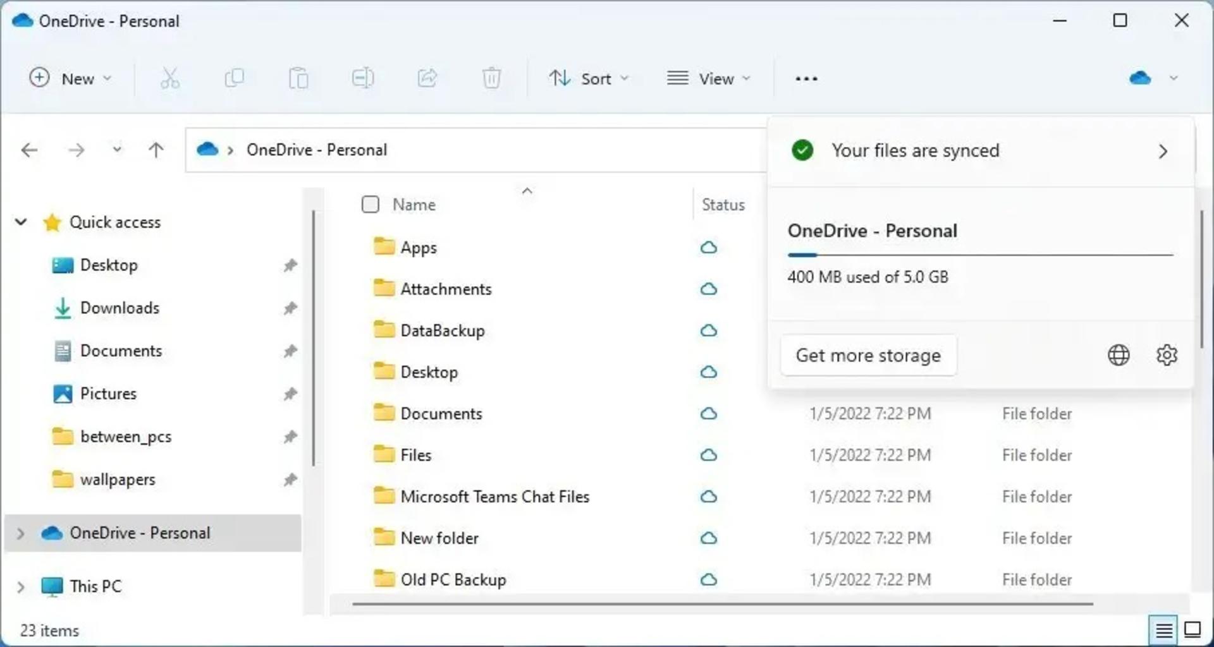
Task: Switch to details view in status bar
Action: [1163, 630]
